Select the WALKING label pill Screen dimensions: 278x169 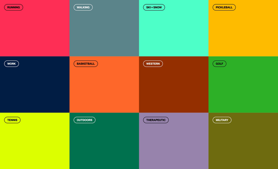[83, 8]
